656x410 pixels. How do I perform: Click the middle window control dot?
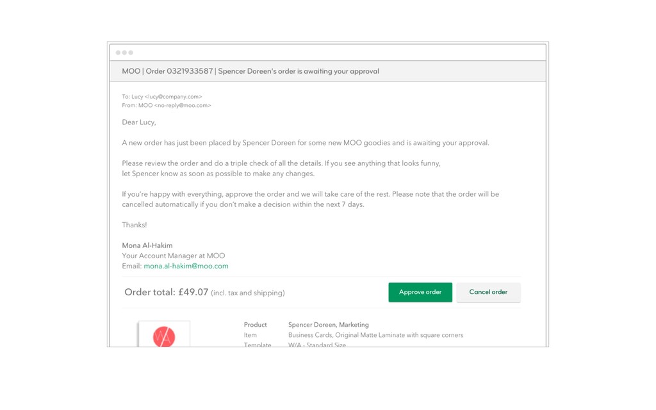(x=124, y=53)
